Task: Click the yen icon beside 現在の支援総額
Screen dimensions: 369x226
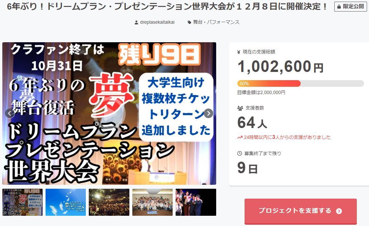Action: click(x=239, y=52)
